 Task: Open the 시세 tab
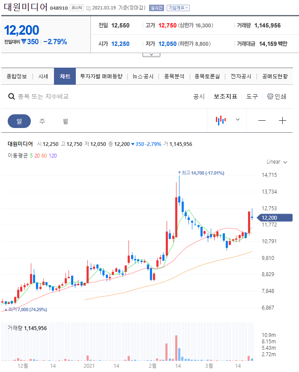click(x=43, y=76)
